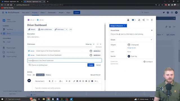Expand the dropdown arrow beside Link issue

coord(67,29)
